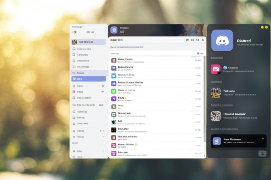The image size is (271, 180).
Task: Click the light blue app icon in the list
Action: point(114,76)
